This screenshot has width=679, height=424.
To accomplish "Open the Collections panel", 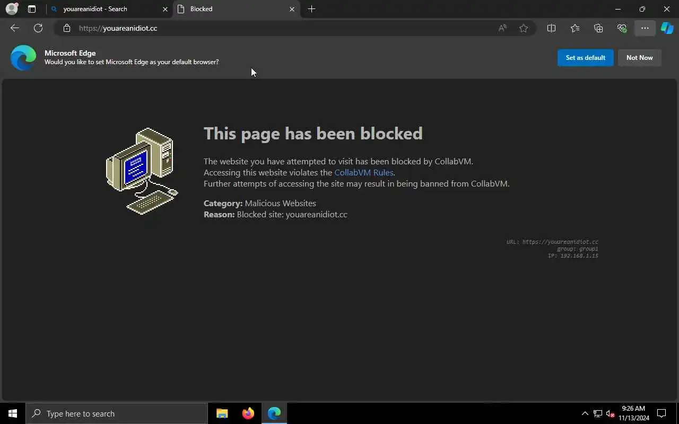I will click(598, 28).
